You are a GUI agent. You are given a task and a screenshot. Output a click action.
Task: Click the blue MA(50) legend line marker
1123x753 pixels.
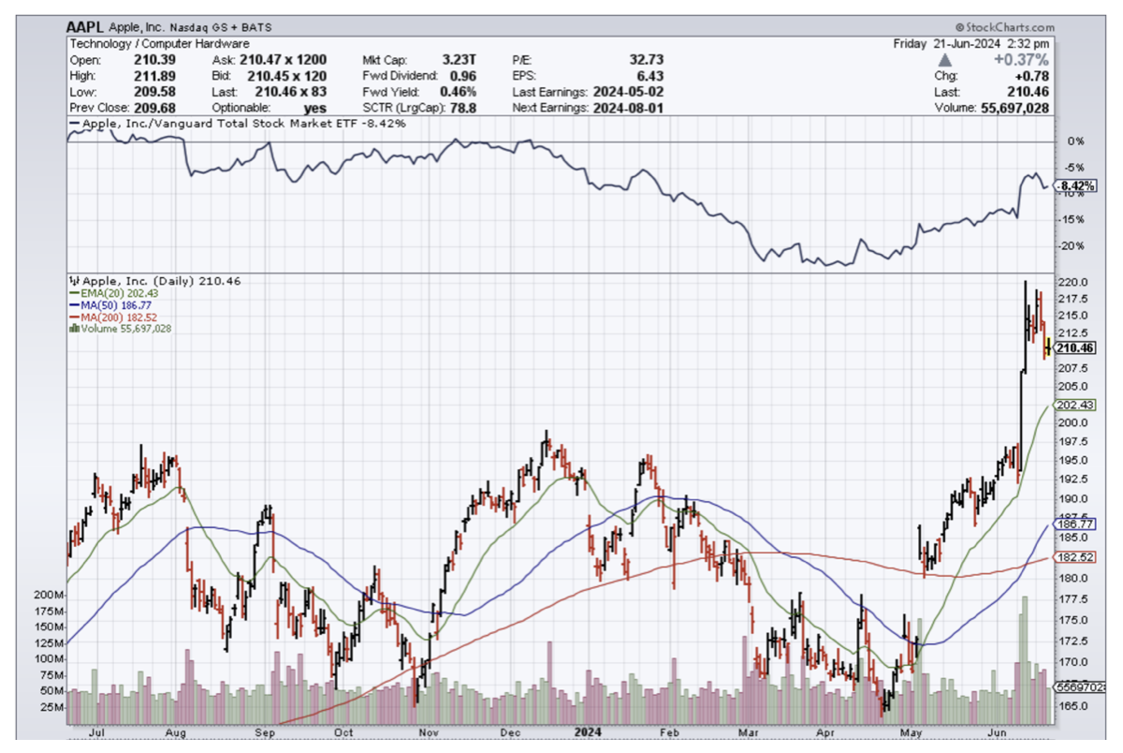coord(74,304)
